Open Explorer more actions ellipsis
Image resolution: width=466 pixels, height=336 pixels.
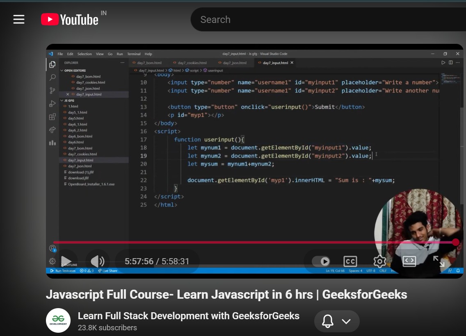pos(122,63)
